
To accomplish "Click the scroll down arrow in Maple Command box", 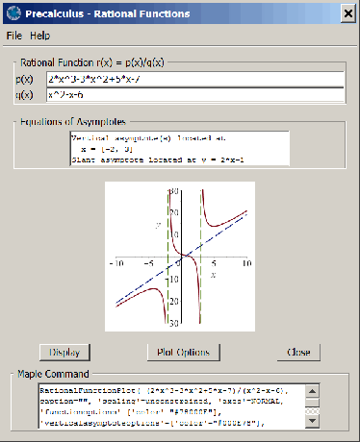I will 312,421.
